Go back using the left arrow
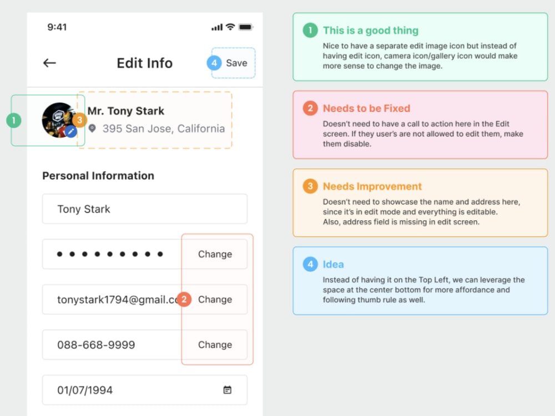Image resolution: width=555 pixels, height=416 pixels. (49, 63)
